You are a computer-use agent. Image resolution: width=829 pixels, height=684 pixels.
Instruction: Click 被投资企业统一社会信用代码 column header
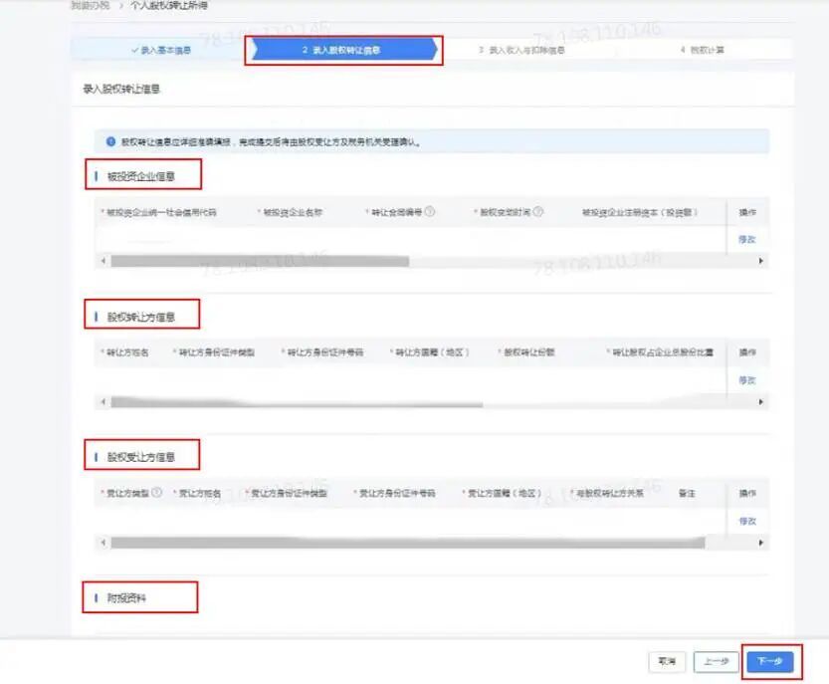159,212
